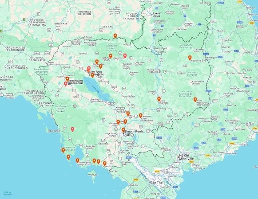Screen dimensions: 258x199
Task: Click the BURIRAM province label
Action: click(x=61, y=23)
